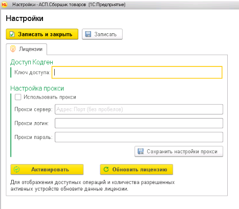Click the Прокси логин label
The height and width of the screenshot is (209, 239).
(x=32, y=123)
